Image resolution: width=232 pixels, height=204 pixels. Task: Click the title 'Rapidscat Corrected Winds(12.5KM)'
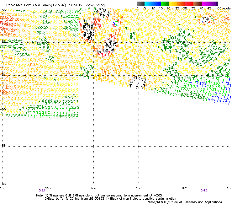(36, 5)
